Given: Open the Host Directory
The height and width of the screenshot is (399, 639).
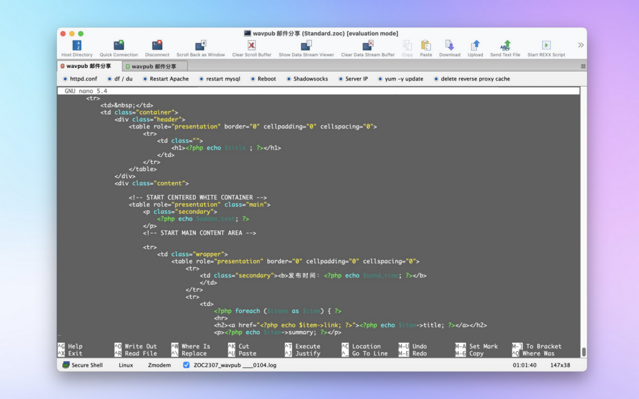Looking at the screenshot, I should coord(77,46).
